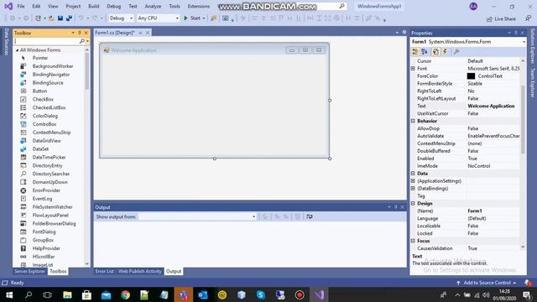Expand the (DataBindings) property
Image resolution: width=537 pixels, height=302 pixels.
pyautogui.click(x=413, y=188)
